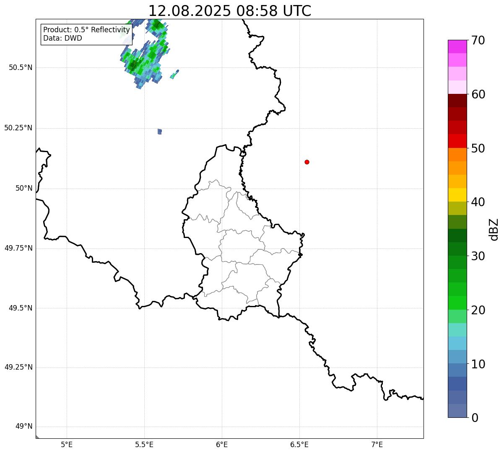Viewport: 504px width, 453px height.
Task: Click the small isolated blue echo near 50.25°N
Action: point(160,132)
